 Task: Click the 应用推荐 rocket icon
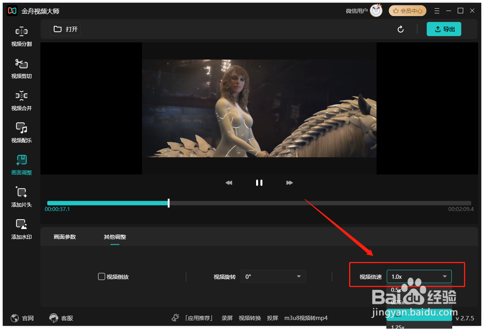[176, 318]
